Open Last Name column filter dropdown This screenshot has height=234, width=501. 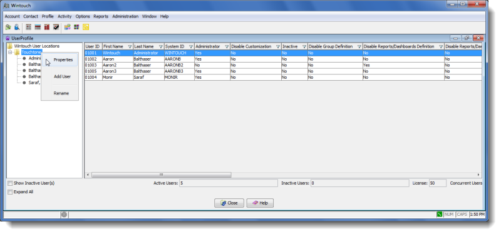pyautogui.click(x=161, y=46)
